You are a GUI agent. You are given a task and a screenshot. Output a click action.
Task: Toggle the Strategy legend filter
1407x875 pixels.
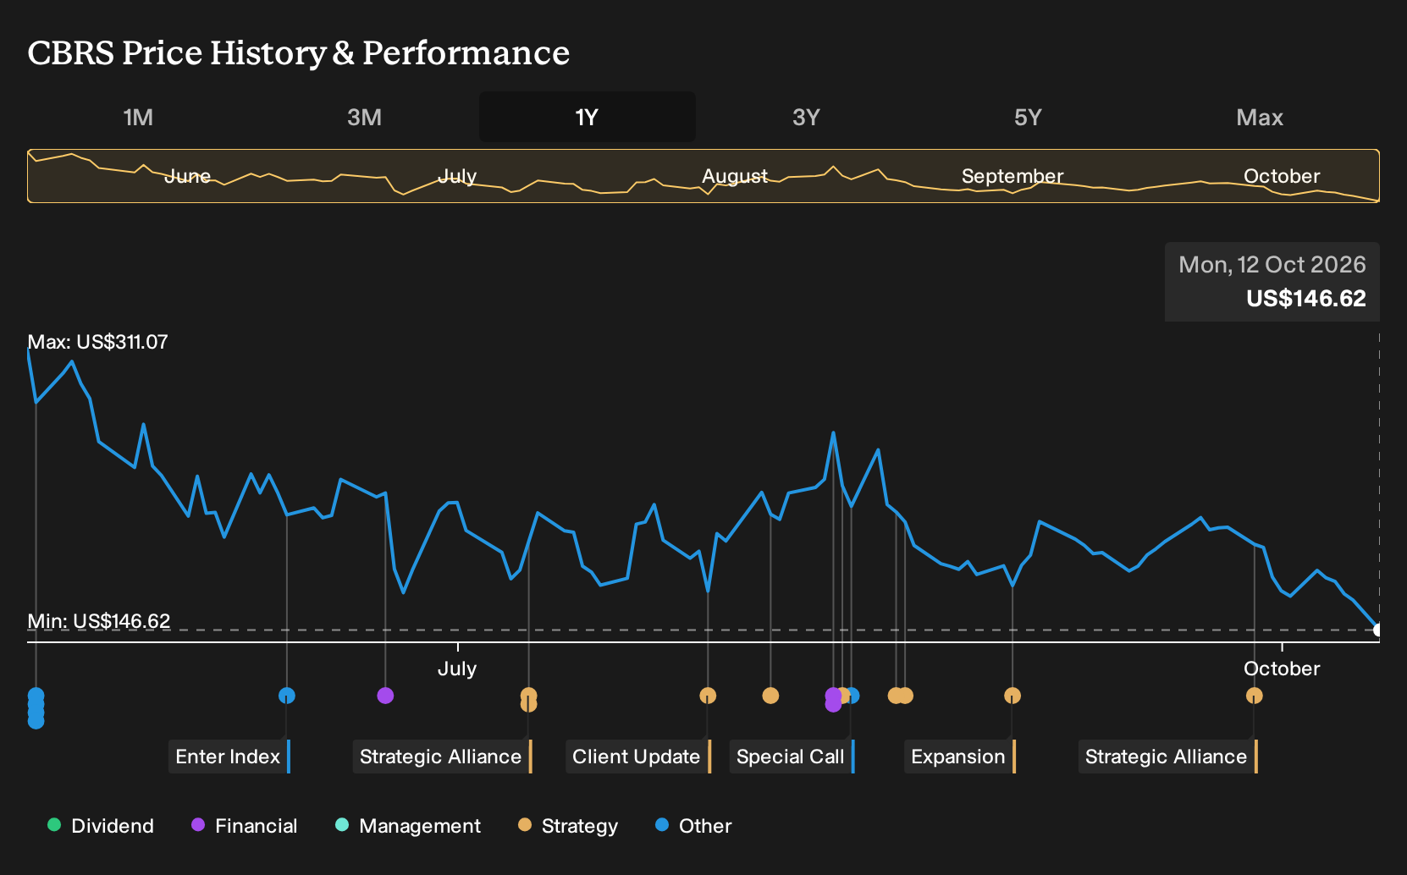click(568, 826)
